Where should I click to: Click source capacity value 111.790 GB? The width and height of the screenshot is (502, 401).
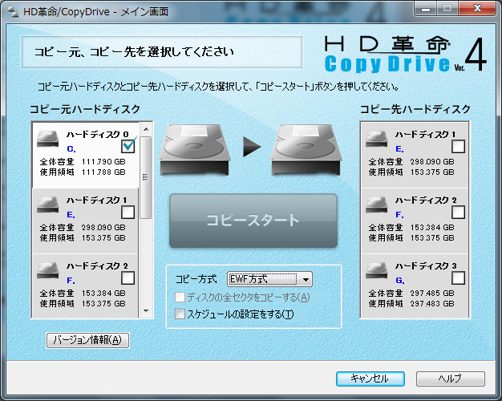click(103, 162)
